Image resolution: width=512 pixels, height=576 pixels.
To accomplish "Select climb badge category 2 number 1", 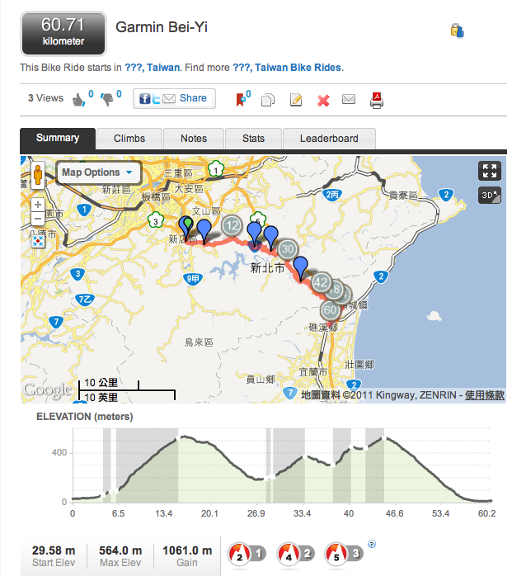I will (x=247, y=555).
